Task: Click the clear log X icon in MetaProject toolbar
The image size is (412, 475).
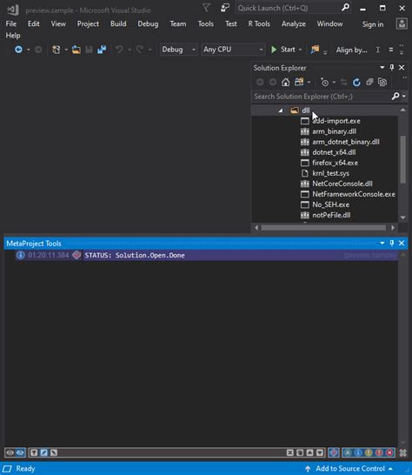Action: click(290, 452)
